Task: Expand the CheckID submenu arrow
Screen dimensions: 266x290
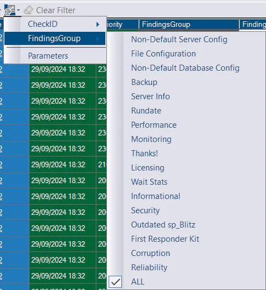Action: 98,24
